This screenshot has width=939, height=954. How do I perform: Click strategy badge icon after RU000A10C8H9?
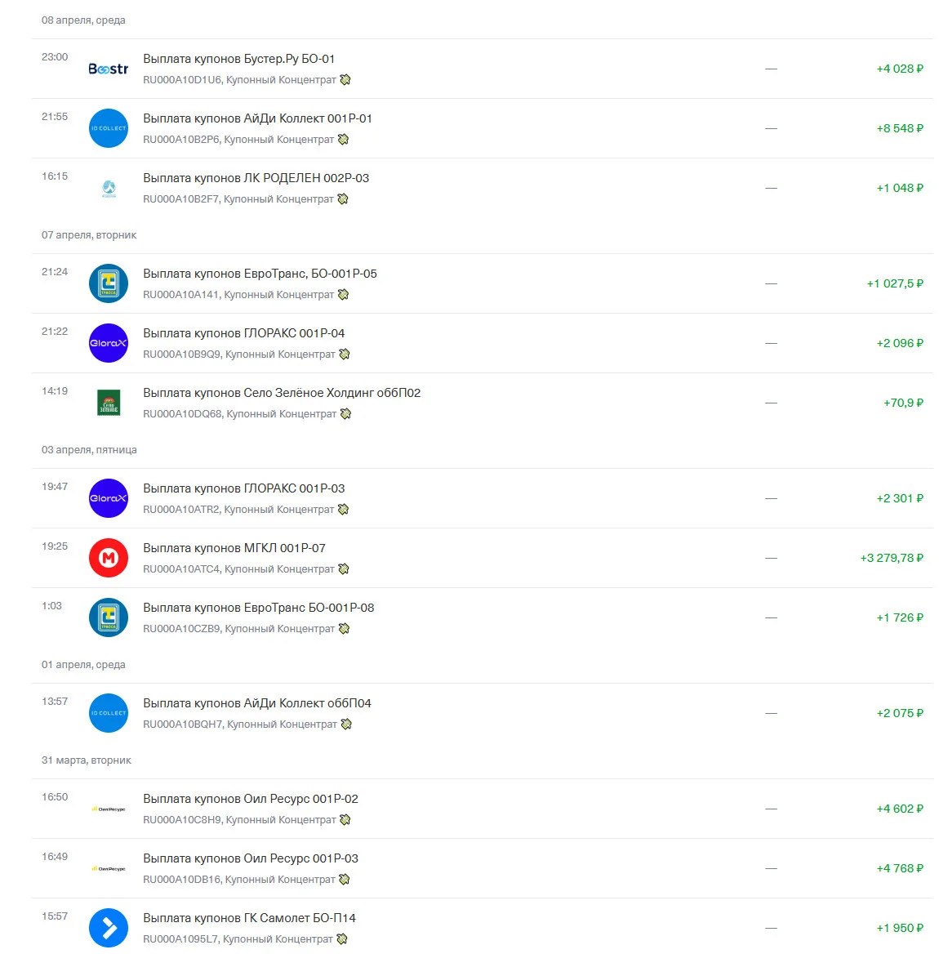coord(345,819)
